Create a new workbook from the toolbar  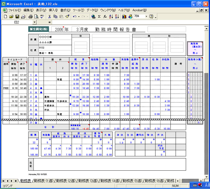coord(5,17)
